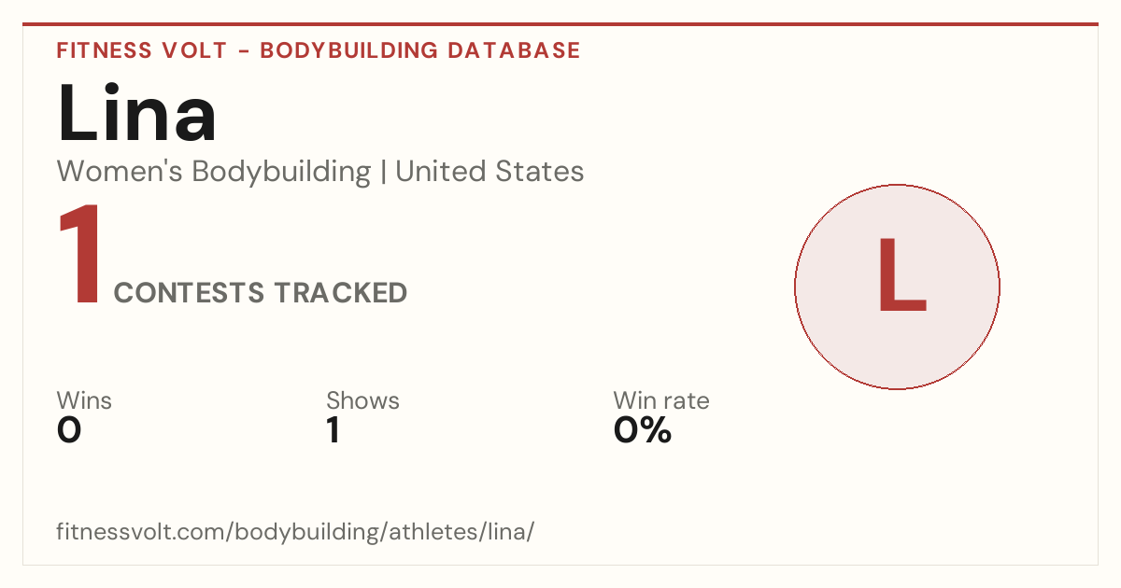Click the Shows value 1
Image resolution: width=1121 pixels, height=588 pixels.
tap(333, 430)
